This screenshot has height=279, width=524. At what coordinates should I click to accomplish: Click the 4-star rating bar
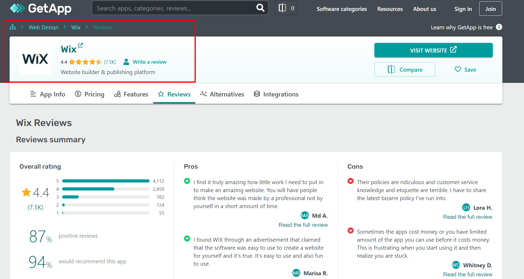pyautogui.click(x=106, y=189)
